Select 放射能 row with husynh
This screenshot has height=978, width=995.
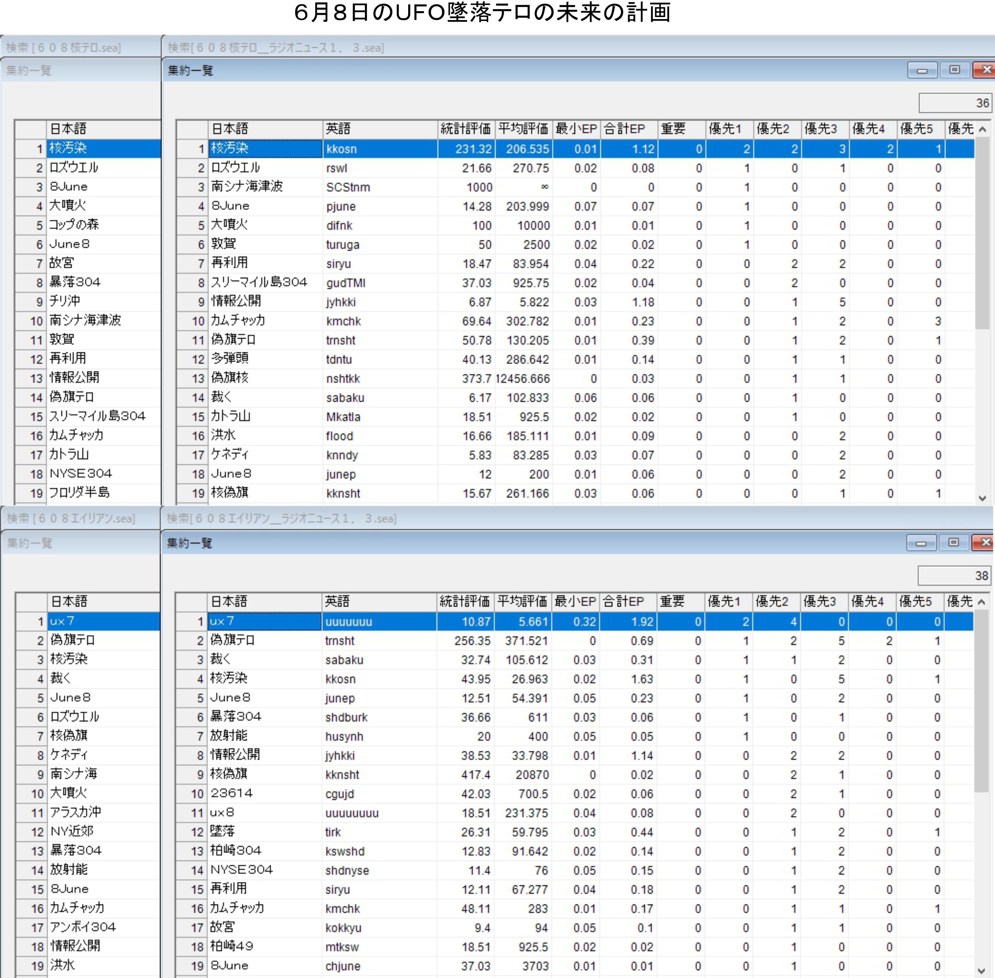(x=575, y=736)
